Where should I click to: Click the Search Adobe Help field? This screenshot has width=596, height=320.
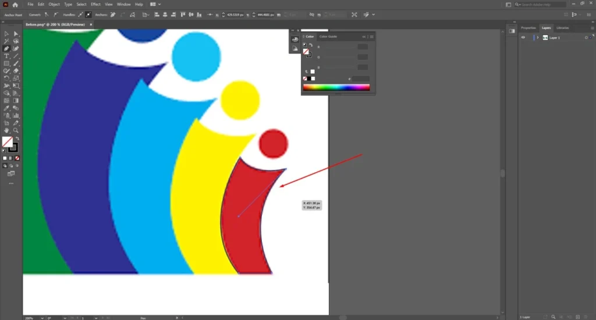541,5
